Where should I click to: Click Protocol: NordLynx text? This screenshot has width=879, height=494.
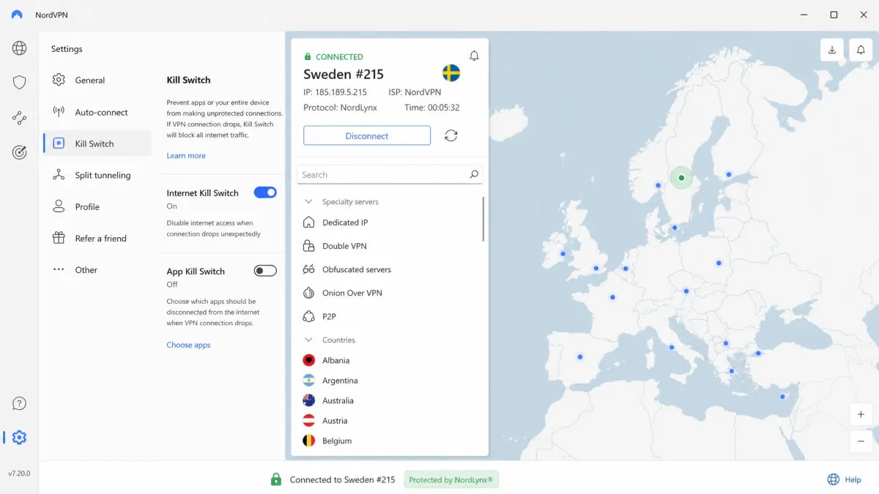[x=341, y=108]
